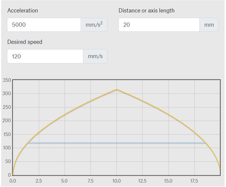
Task: Click the 250 label on the y-axis
Action: tap(7, 107)
